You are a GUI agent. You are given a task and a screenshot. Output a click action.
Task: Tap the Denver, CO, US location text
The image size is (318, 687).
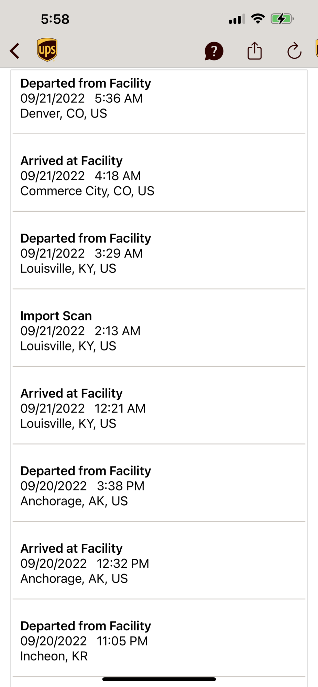pos(64,114)
